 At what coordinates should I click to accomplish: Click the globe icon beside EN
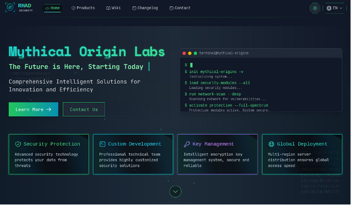[329, 8]
